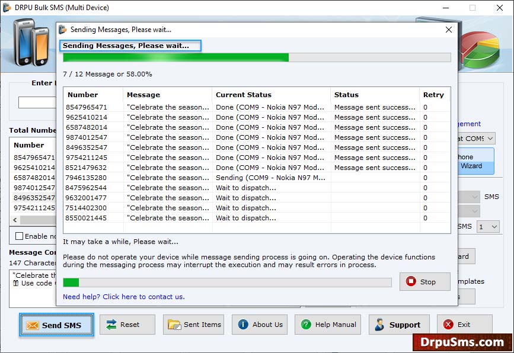Click the partly hidden management link
Viewport: 514px width, 353px height.
(x=470, y=124)
